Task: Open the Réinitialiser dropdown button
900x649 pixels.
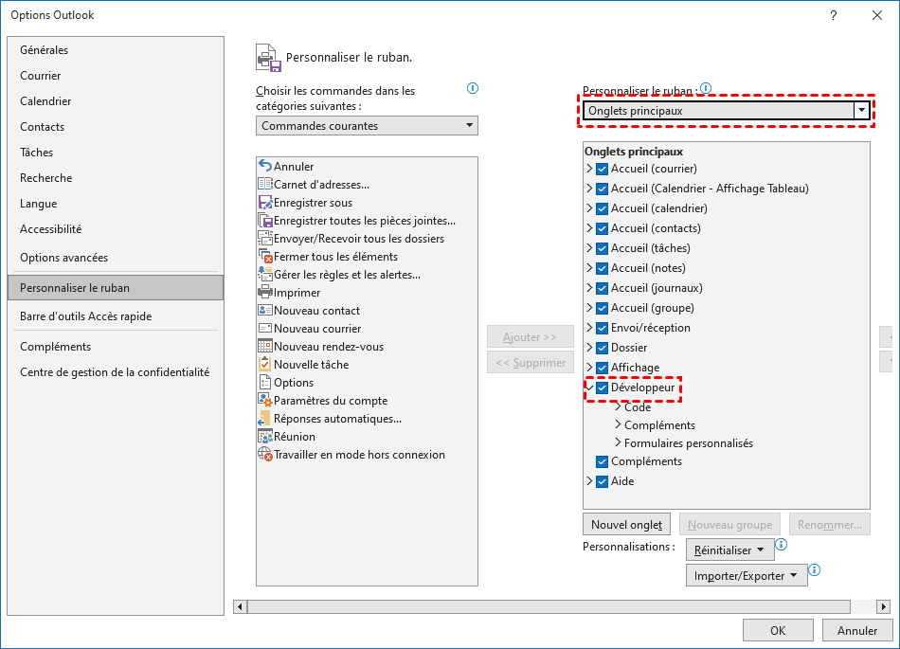Action: coord(730,550)
